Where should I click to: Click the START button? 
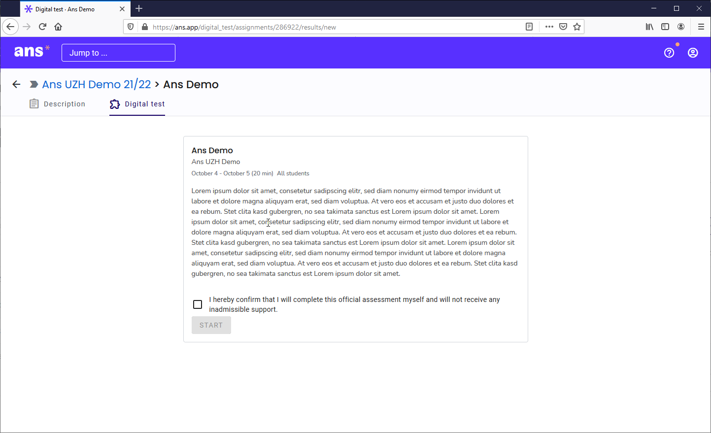click(211, 325)
